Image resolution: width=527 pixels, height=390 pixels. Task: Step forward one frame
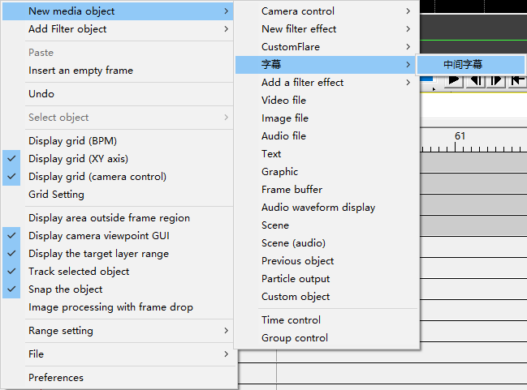pyautogui.click(x=496, y=80)
